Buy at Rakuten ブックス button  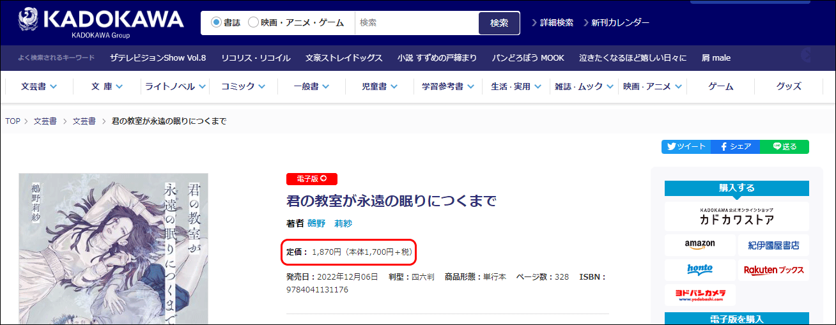pyautogui.click(x=773, y=269)
